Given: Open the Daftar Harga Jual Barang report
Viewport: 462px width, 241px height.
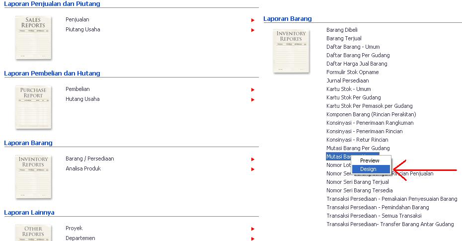Looking at the screenshot, I should [x=357, y=64].
